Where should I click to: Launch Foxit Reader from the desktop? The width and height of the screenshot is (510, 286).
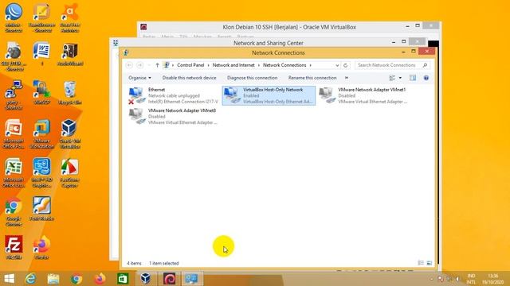(41, 209)
